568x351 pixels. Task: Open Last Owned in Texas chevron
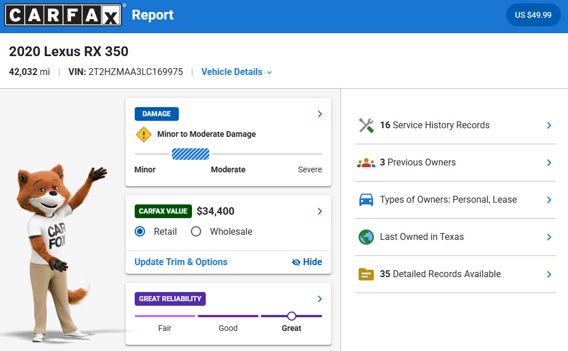(x=549, y=237)
